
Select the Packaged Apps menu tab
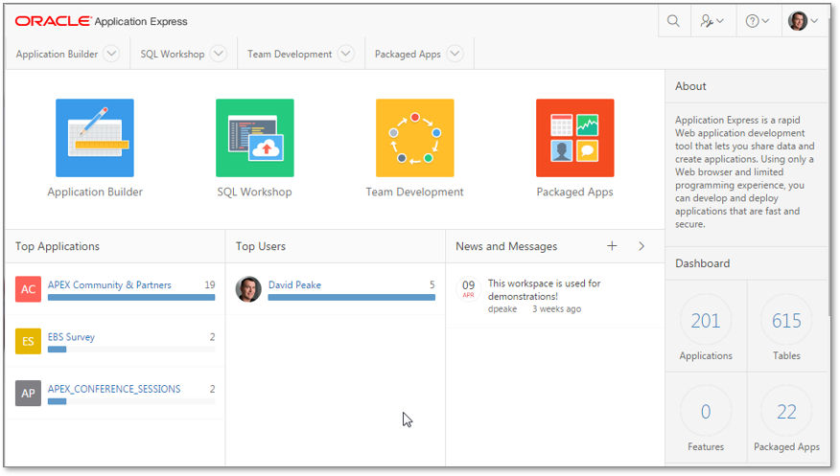(408, 54)
